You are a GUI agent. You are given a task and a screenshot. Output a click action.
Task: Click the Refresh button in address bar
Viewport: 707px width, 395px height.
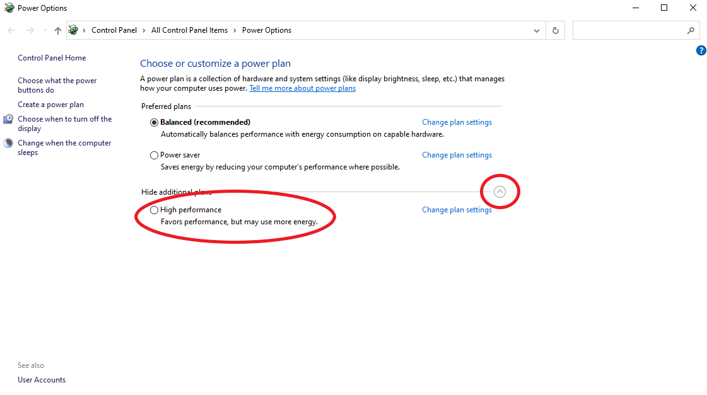coord(555,30)
